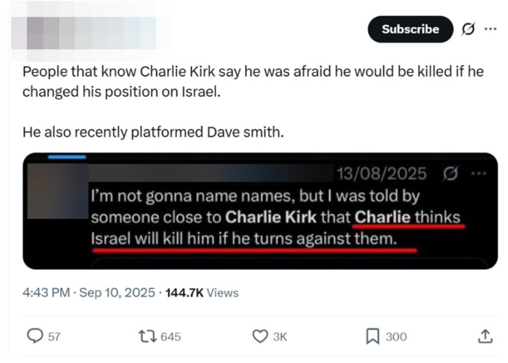508x363 pixels.
Task: Open Grok icon next to Subscribe
Action: pos(469,29)
